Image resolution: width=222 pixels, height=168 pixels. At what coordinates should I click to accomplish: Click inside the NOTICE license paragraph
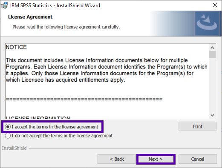pos(107,70)
